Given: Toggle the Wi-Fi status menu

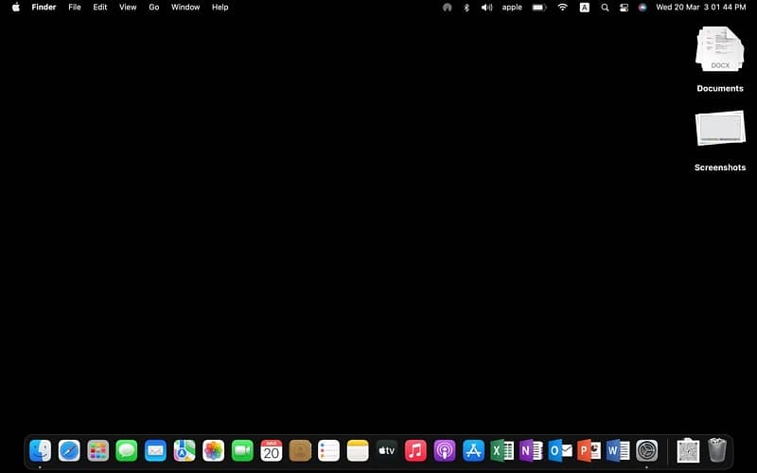Looking at the screenshot, I should tap(563, 8).
